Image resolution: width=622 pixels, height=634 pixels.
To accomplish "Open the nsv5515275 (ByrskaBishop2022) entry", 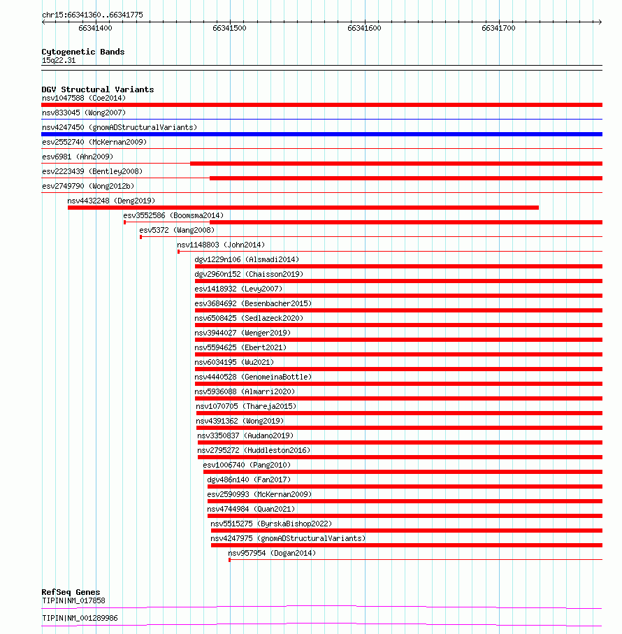I will coord(271,524).
